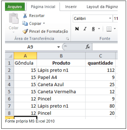
Task: Click the quantity cell showing 25
Action: click(100, 84)
